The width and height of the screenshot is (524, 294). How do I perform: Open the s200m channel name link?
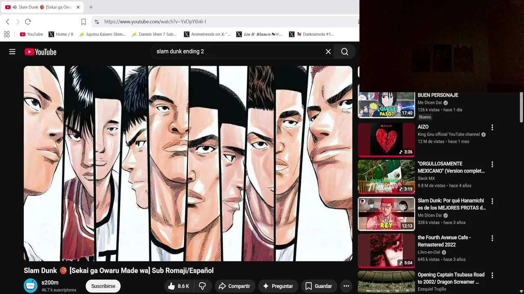50,283
